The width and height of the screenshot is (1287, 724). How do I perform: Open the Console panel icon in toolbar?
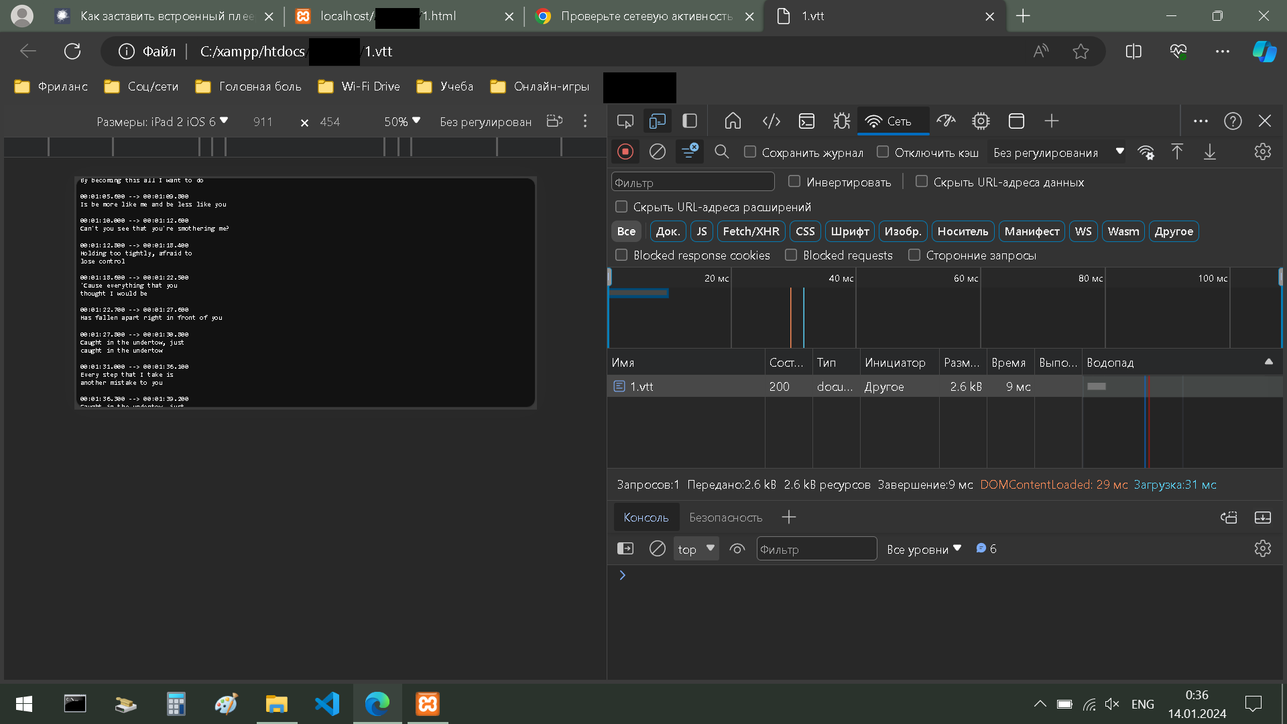(x=806, y=121)
